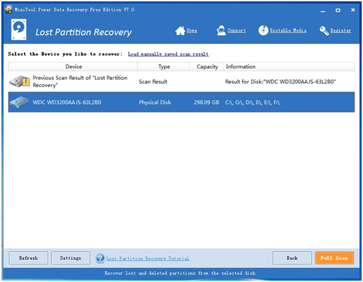
Task: Click the Bootable Media disc icon
Action: click(x=263, y=31)
